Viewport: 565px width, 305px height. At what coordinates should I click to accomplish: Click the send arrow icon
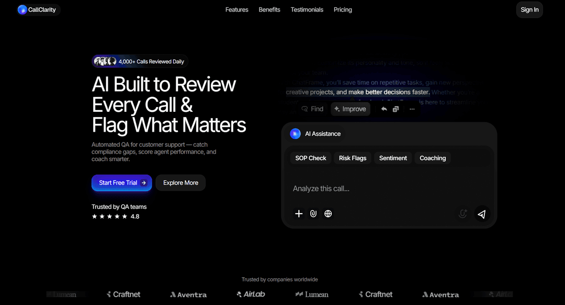(481, 214)
